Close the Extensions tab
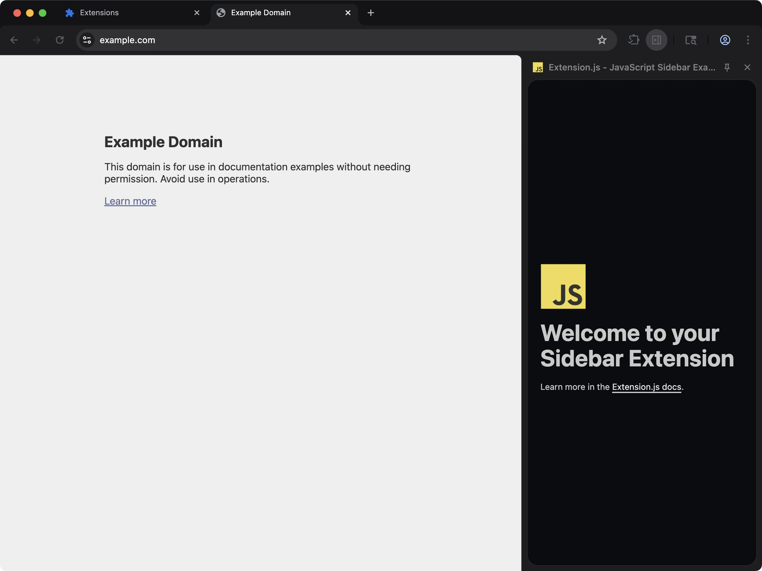The width and height of the screenshot is (762, 571). click(197, 13)
